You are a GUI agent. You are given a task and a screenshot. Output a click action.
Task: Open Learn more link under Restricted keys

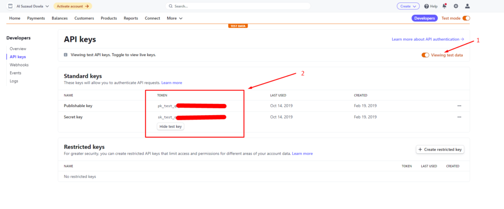[x=303, y=153]
